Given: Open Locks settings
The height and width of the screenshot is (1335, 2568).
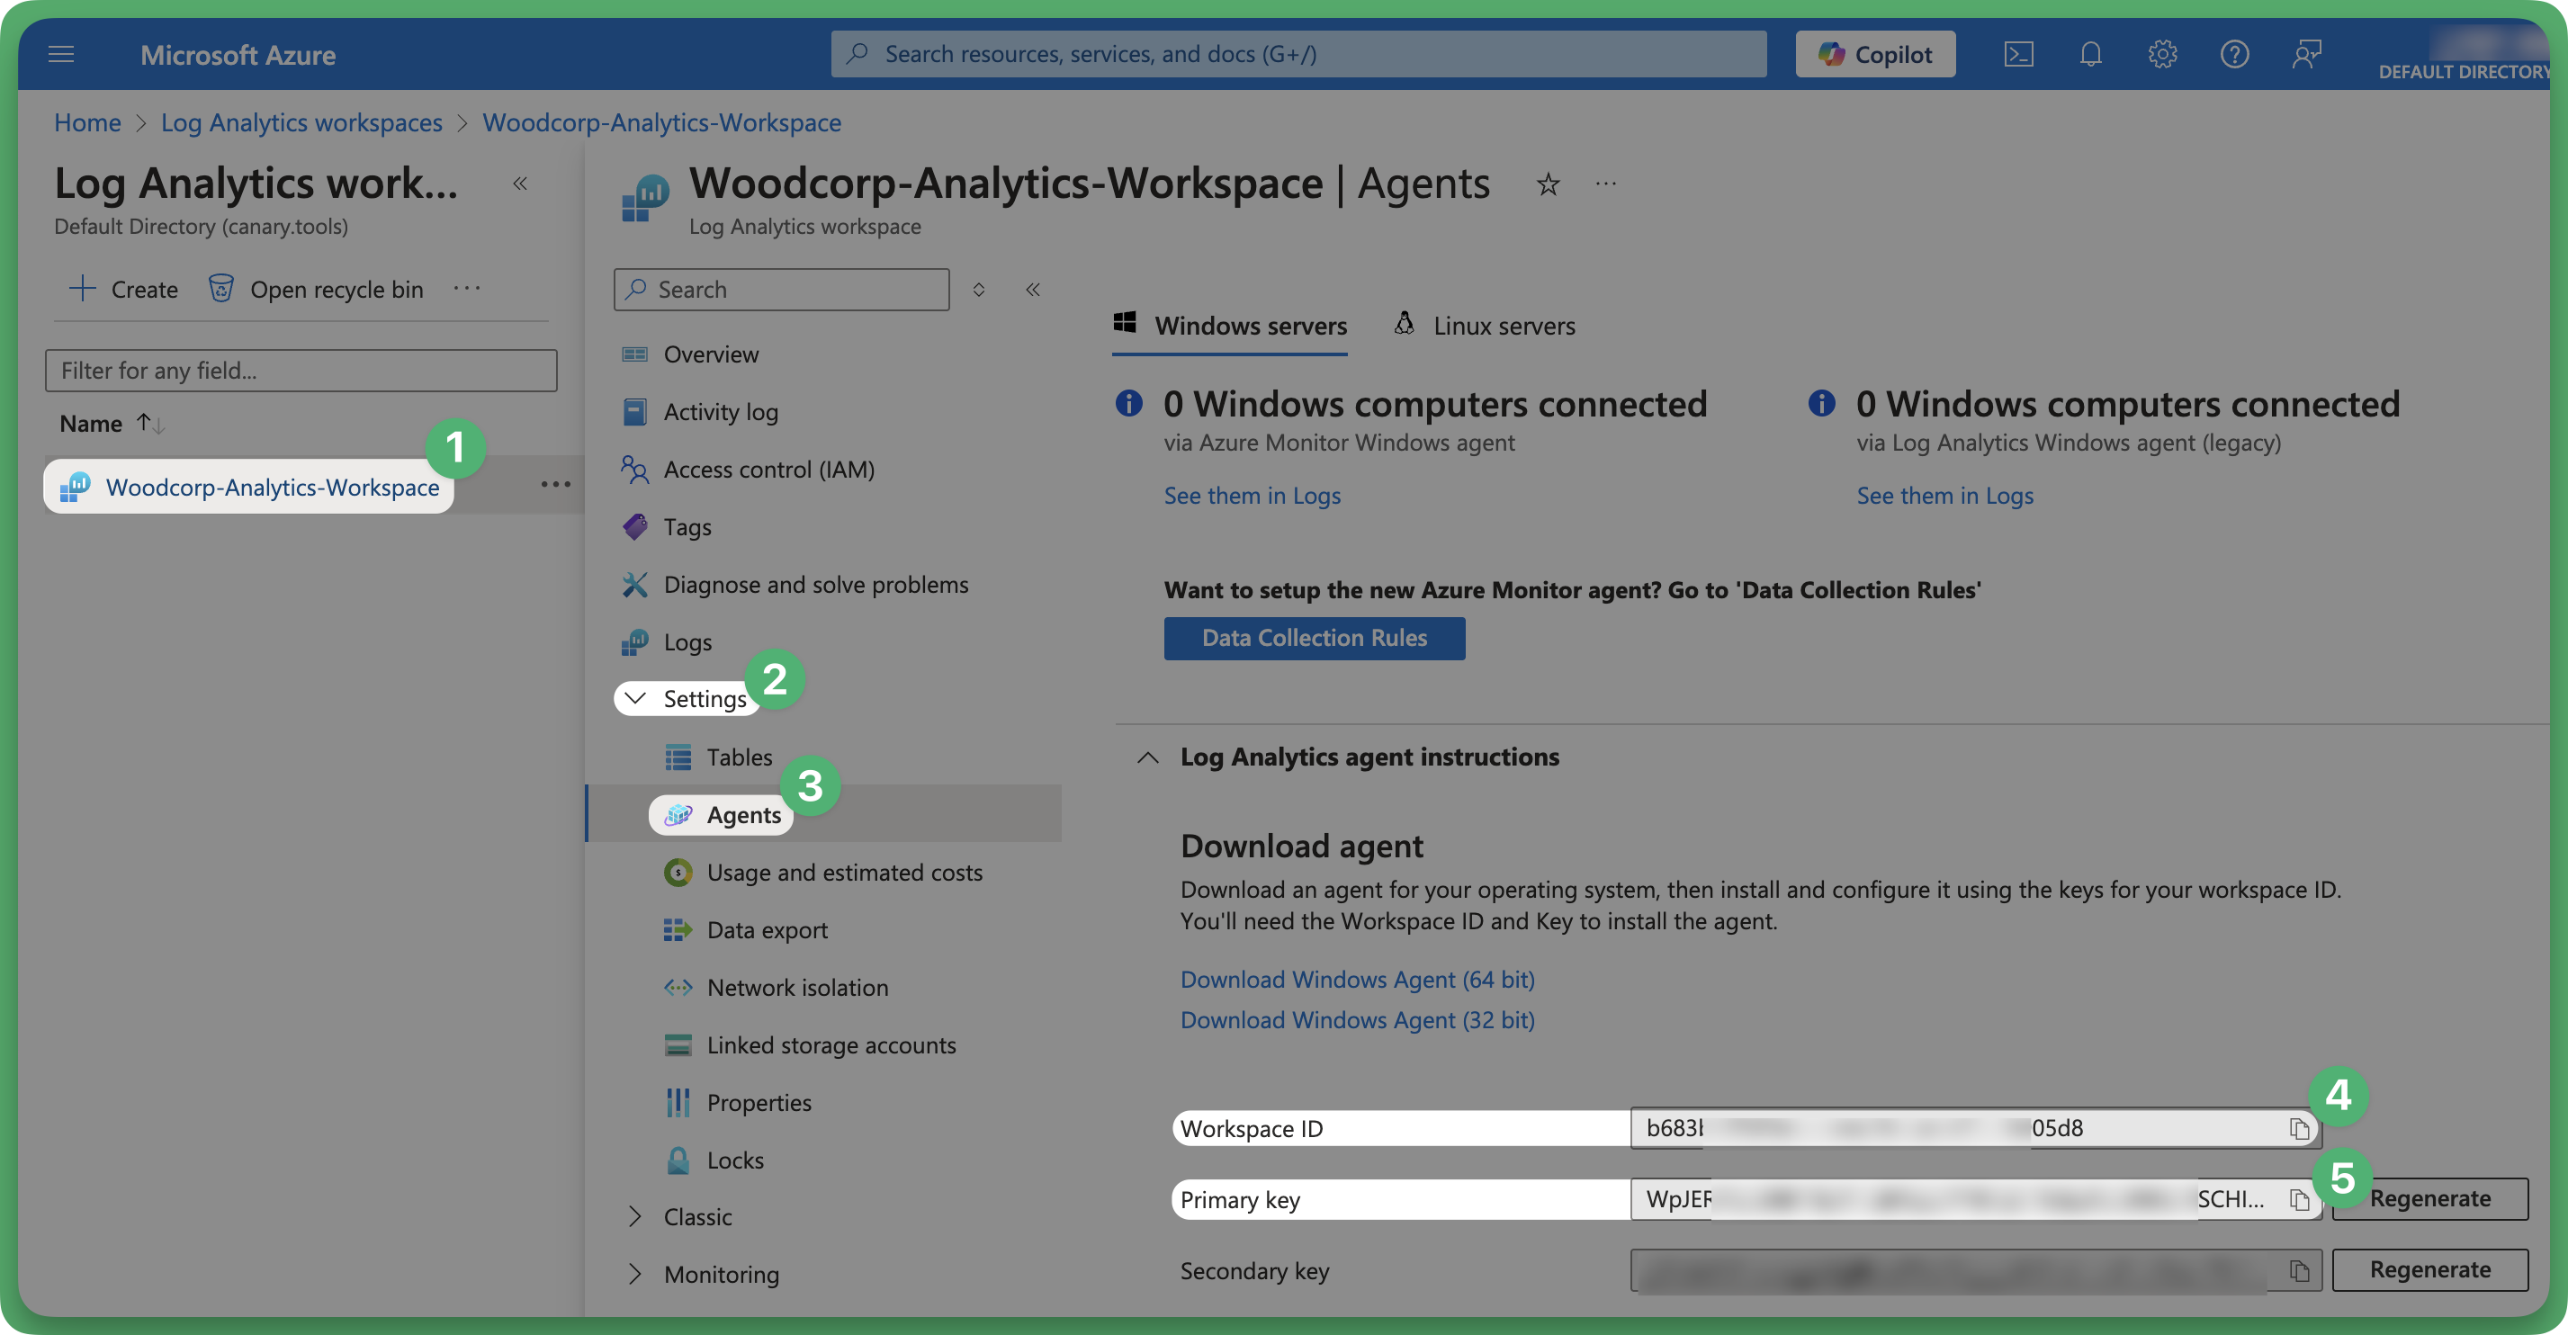Looking at the screenshot, I should 735,1160.
